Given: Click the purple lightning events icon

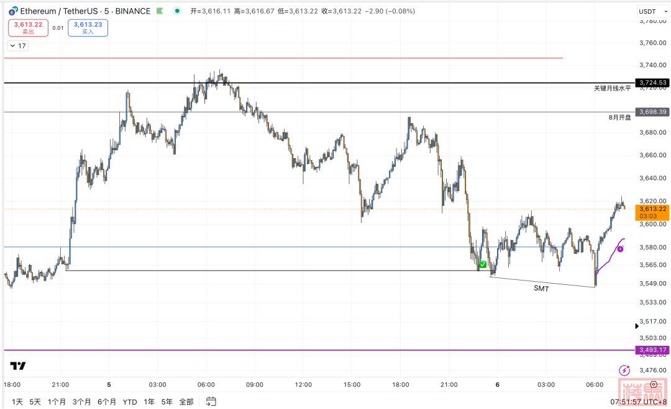Looking at the screenshot, I should [x=624, y=371].
